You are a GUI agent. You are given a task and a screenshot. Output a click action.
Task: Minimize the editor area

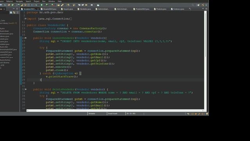click(203, 9)
